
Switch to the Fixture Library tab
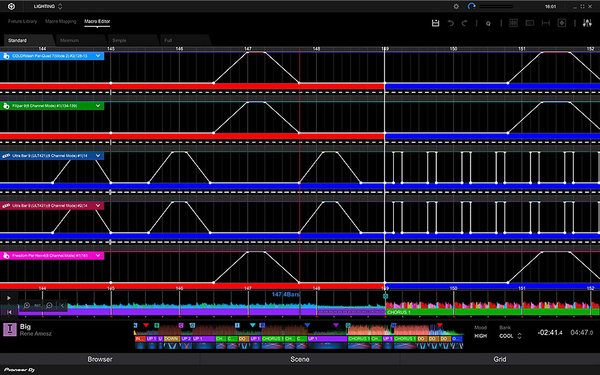(x=22, y=21)
